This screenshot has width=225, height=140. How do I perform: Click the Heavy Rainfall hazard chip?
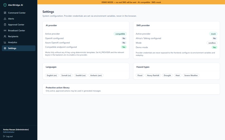(153, 76)
